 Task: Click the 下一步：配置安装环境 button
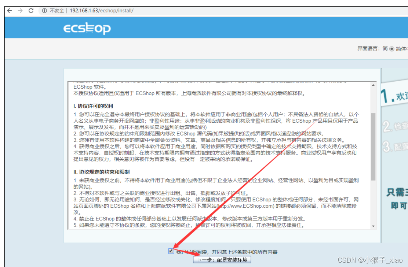[x=222, y=260]
